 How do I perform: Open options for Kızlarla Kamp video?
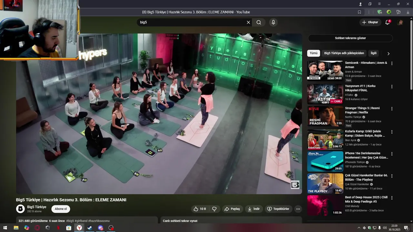point(392,132)
